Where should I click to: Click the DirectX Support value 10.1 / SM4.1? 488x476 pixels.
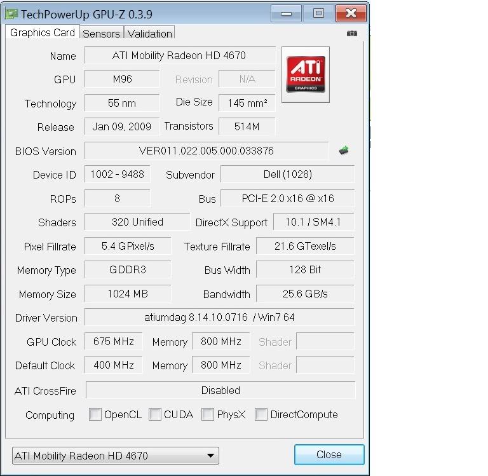(x=314, y=222)
